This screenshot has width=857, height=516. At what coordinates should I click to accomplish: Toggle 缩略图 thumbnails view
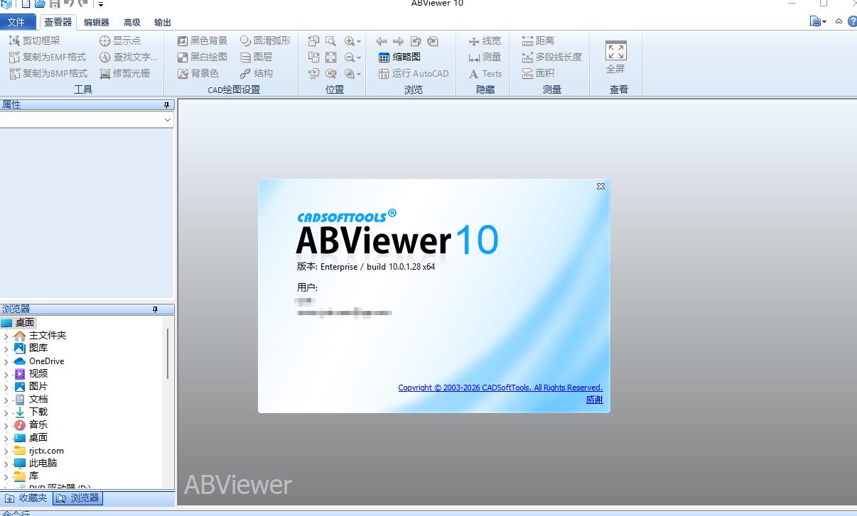click(399, 57)
